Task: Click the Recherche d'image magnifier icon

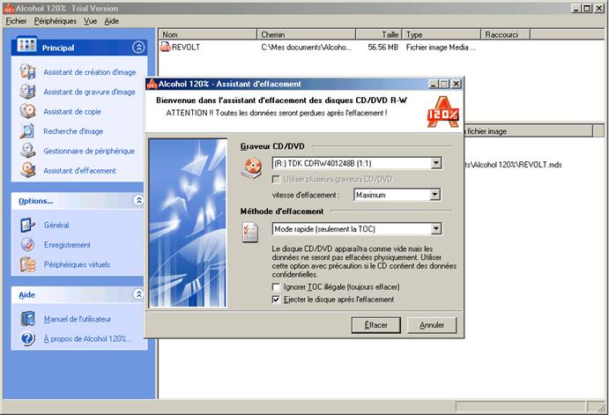Action: coord(27,131)
